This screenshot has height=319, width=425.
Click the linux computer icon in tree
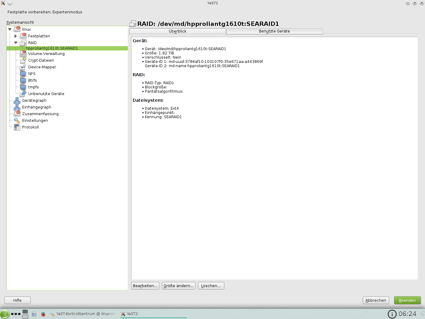pyautogui.click(x=17, y=29)
